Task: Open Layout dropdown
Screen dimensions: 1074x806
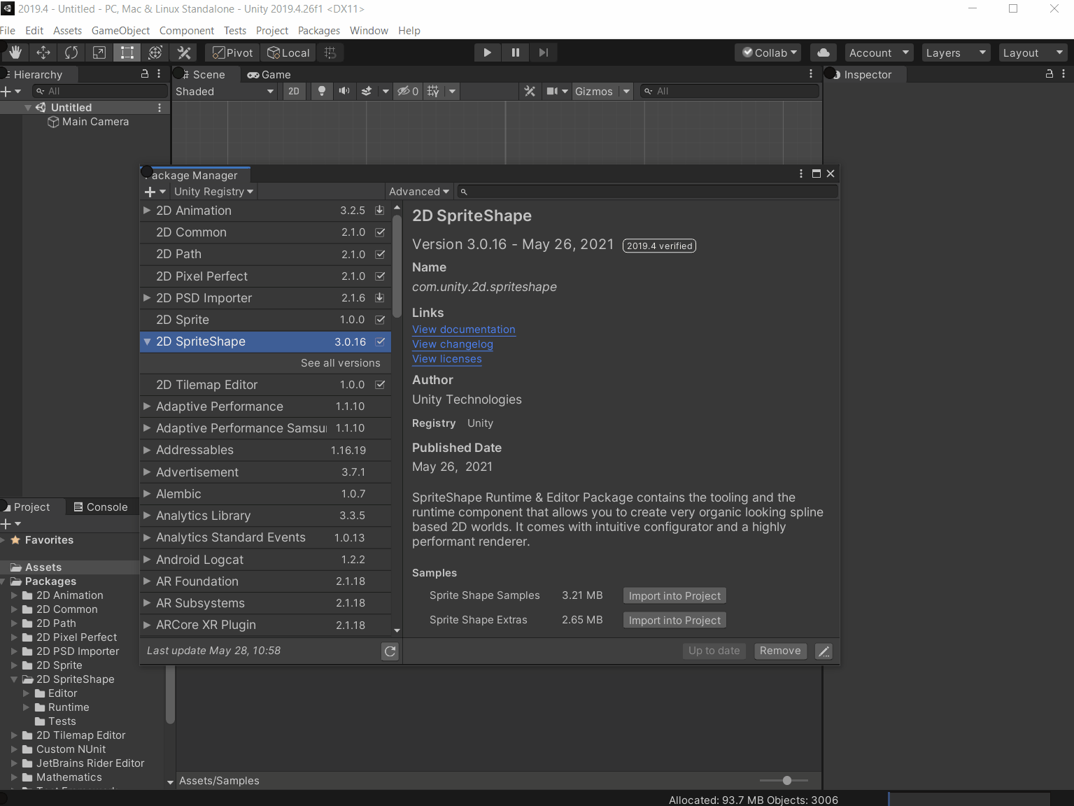Action: coord(1033,53)
